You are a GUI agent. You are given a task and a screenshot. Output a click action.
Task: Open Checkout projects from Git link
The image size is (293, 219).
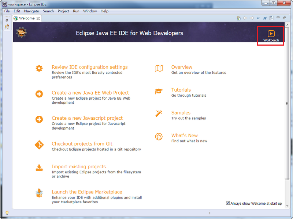[x=82, y=144]
